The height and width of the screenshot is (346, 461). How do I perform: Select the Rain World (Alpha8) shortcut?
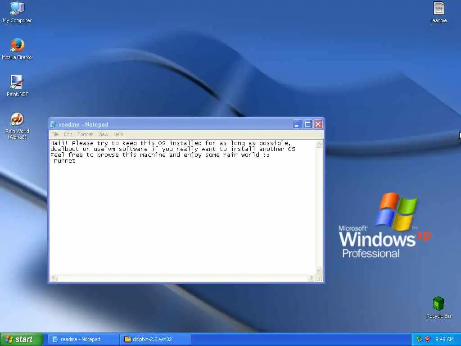point(17,126)
